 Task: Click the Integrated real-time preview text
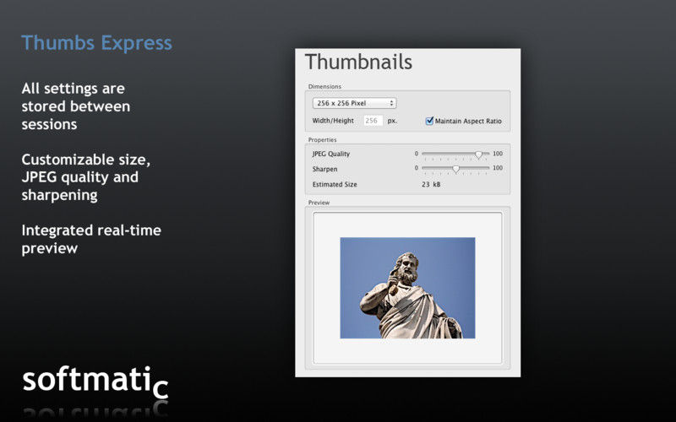pos(91,239)
